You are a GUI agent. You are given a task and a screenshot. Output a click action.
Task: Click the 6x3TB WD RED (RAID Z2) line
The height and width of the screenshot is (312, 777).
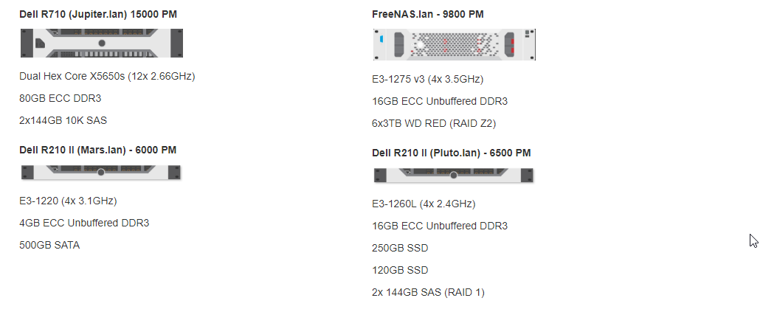pos(434,123)
